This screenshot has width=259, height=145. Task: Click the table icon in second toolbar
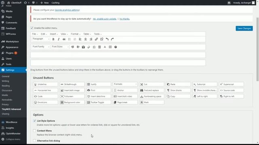point(110,47)
